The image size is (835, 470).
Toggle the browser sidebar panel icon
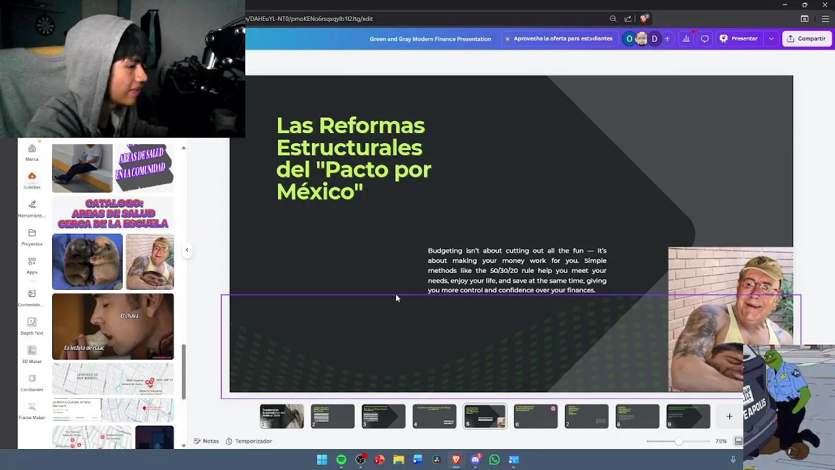pyautogui.click(x=804, y=19)
